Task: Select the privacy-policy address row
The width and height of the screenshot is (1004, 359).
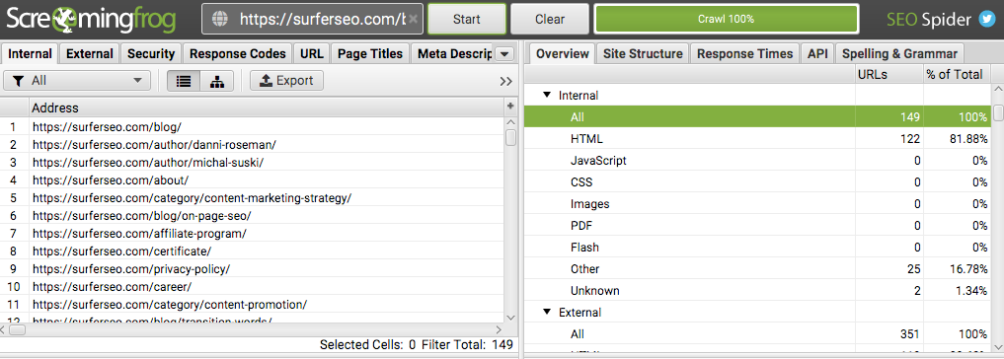Action: (x=253, y=269)
